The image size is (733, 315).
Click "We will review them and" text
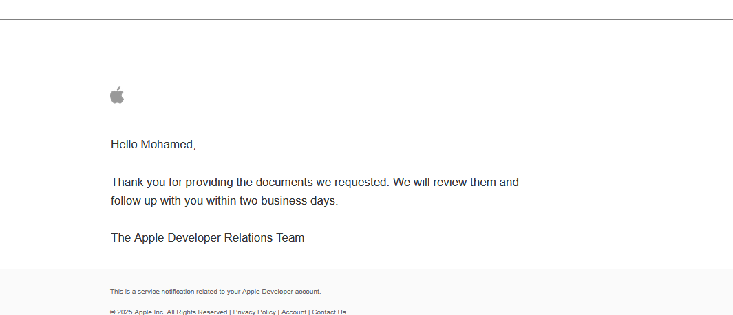(456, 182)
